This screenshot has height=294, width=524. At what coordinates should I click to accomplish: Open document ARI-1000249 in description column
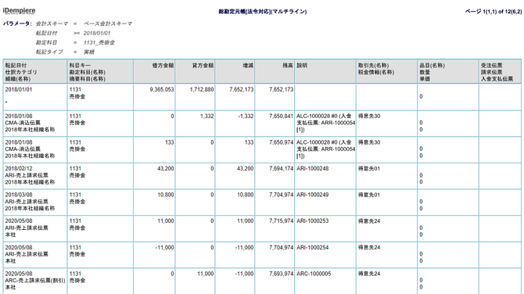[x=313, y=195]
